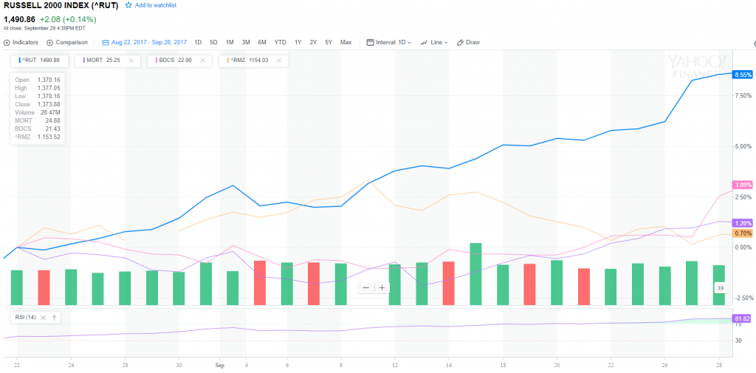Open the Indicators menu
This screenshot has width=756, height=373.
click(21, 42)
